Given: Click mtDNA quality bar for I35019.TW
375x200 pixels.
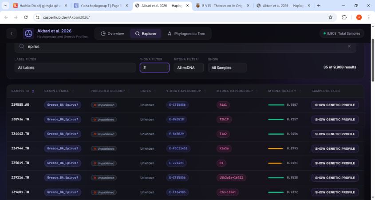Looking at the screenshot, I should click(x=276, y=163).
